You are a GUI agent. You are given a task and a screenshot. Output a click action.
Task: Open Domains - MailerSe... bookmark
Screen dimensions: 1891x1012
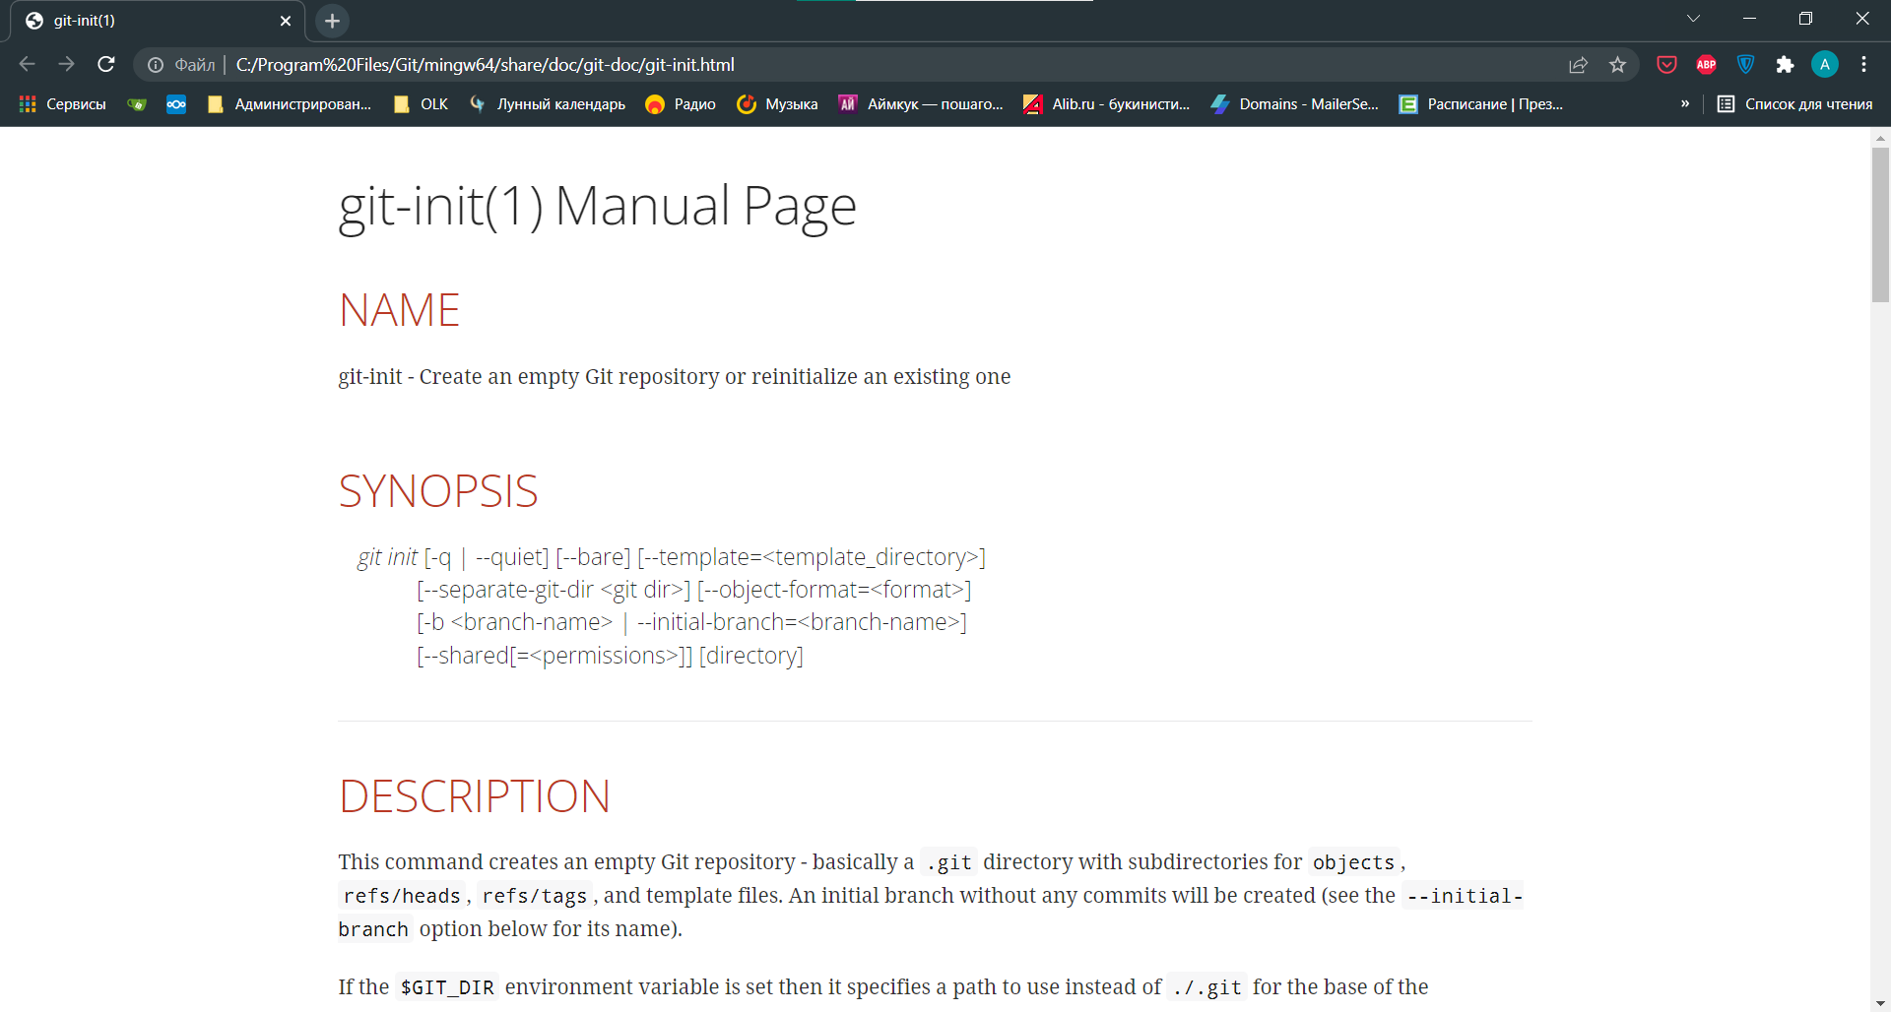(x=1295, y=103)
